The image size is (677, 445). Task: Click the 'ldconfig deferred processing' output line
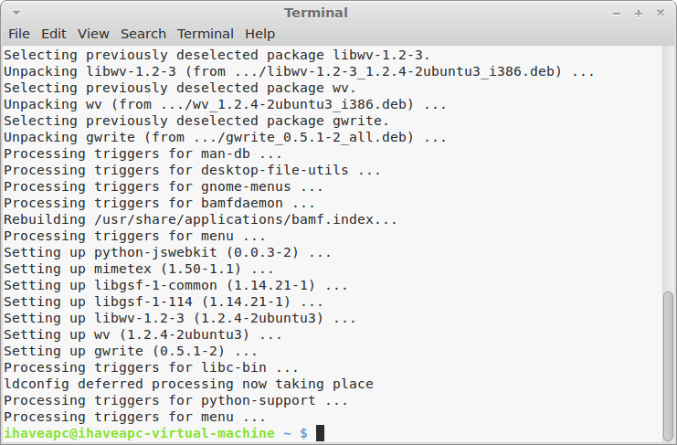pyautogui.click(x=188, y=384)
